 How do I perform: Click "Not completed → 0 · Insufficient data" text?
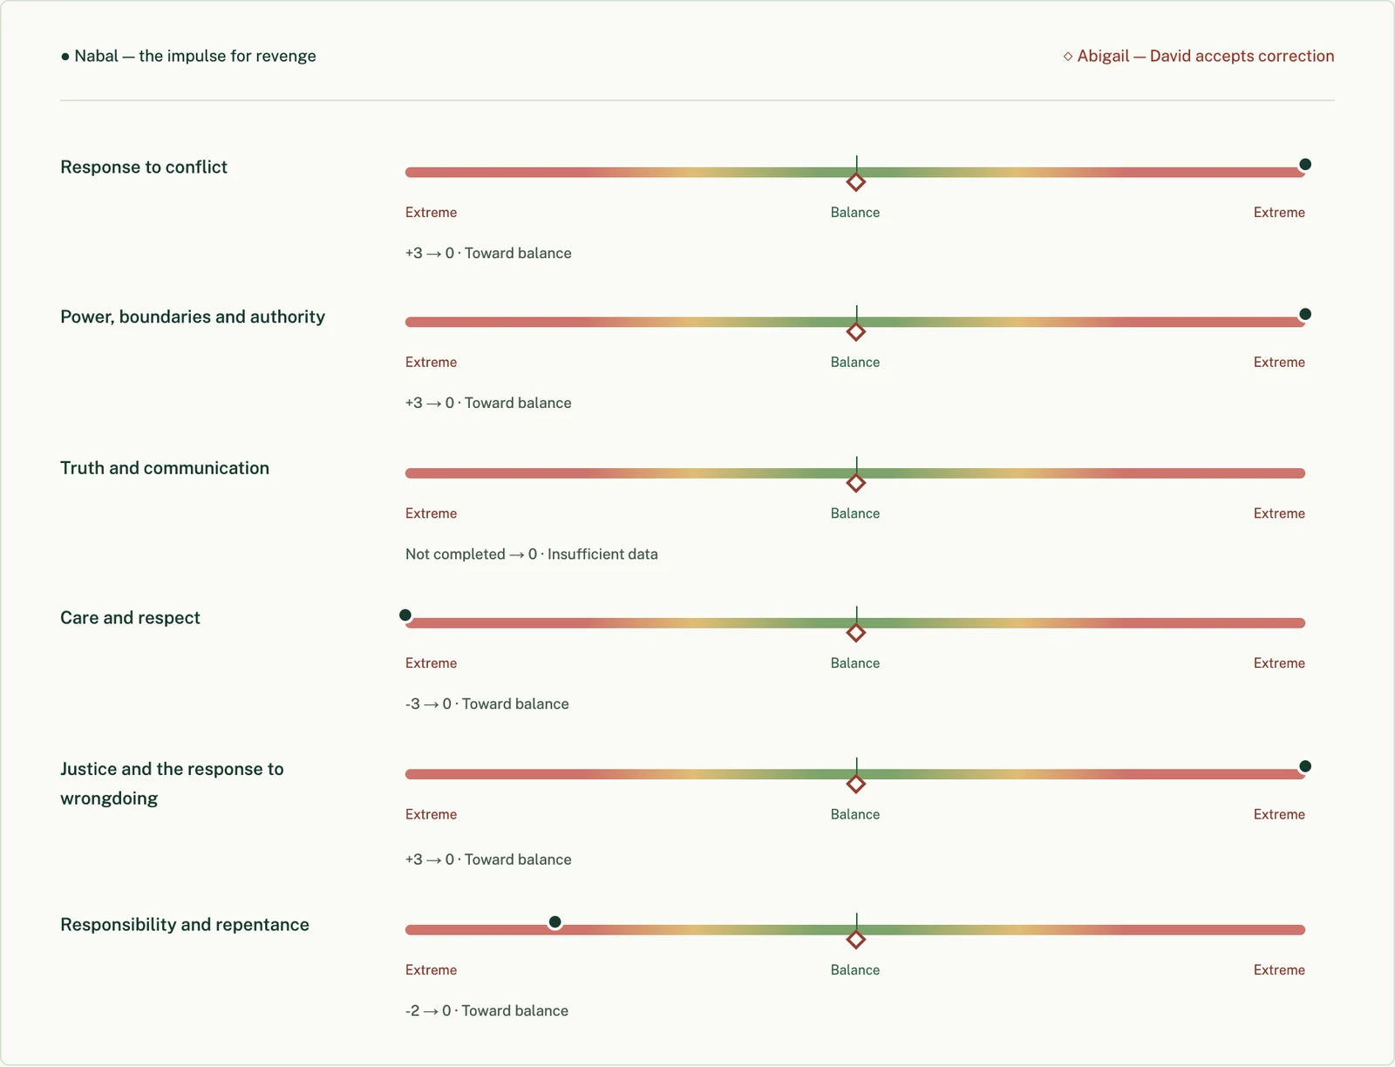532,554
